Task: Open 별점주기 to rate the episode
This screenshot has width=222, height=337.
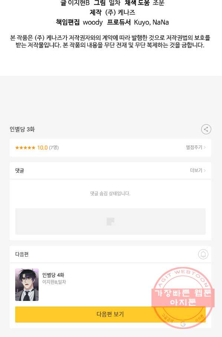Action: tap(194, 147)
